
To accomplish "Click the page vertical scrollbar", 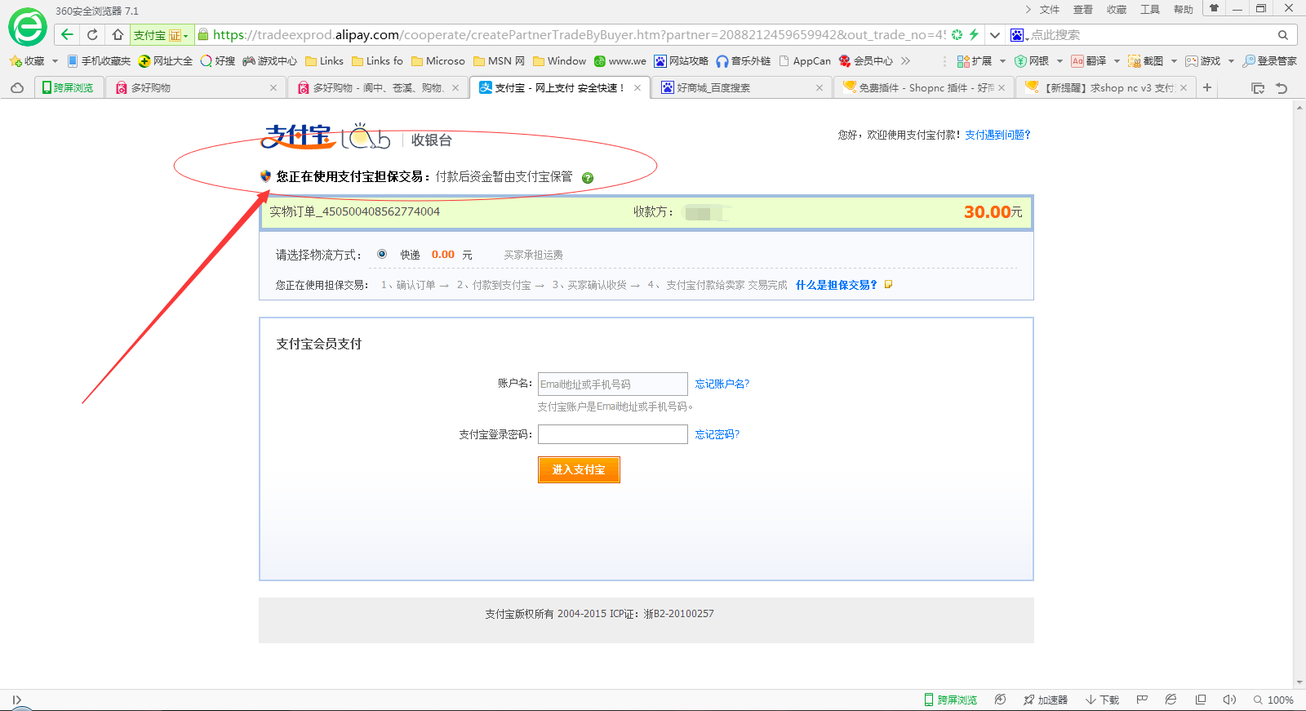I will coord(1299,394).
